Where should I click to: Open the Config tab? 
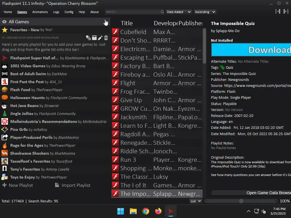pos(69,12)
